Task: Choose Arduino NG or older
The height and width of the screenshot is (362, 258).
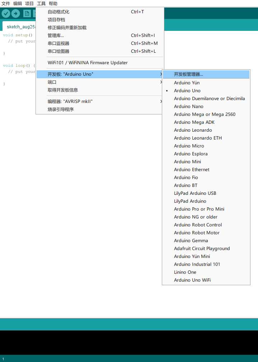Action: (x=206, y=217)
